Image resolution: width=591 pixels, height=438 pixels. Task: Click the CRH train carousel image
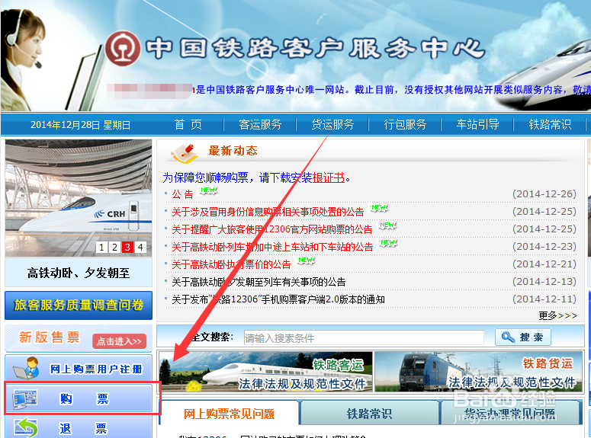tap(79, 198)
